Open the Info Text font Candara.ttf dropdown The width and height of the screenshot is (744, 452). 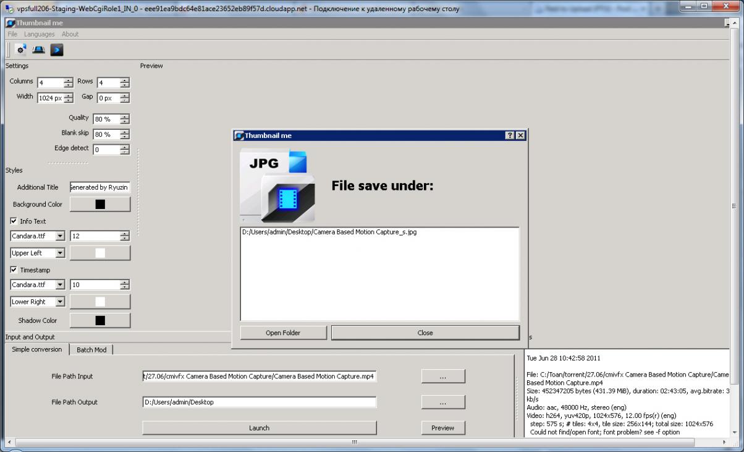60,236
